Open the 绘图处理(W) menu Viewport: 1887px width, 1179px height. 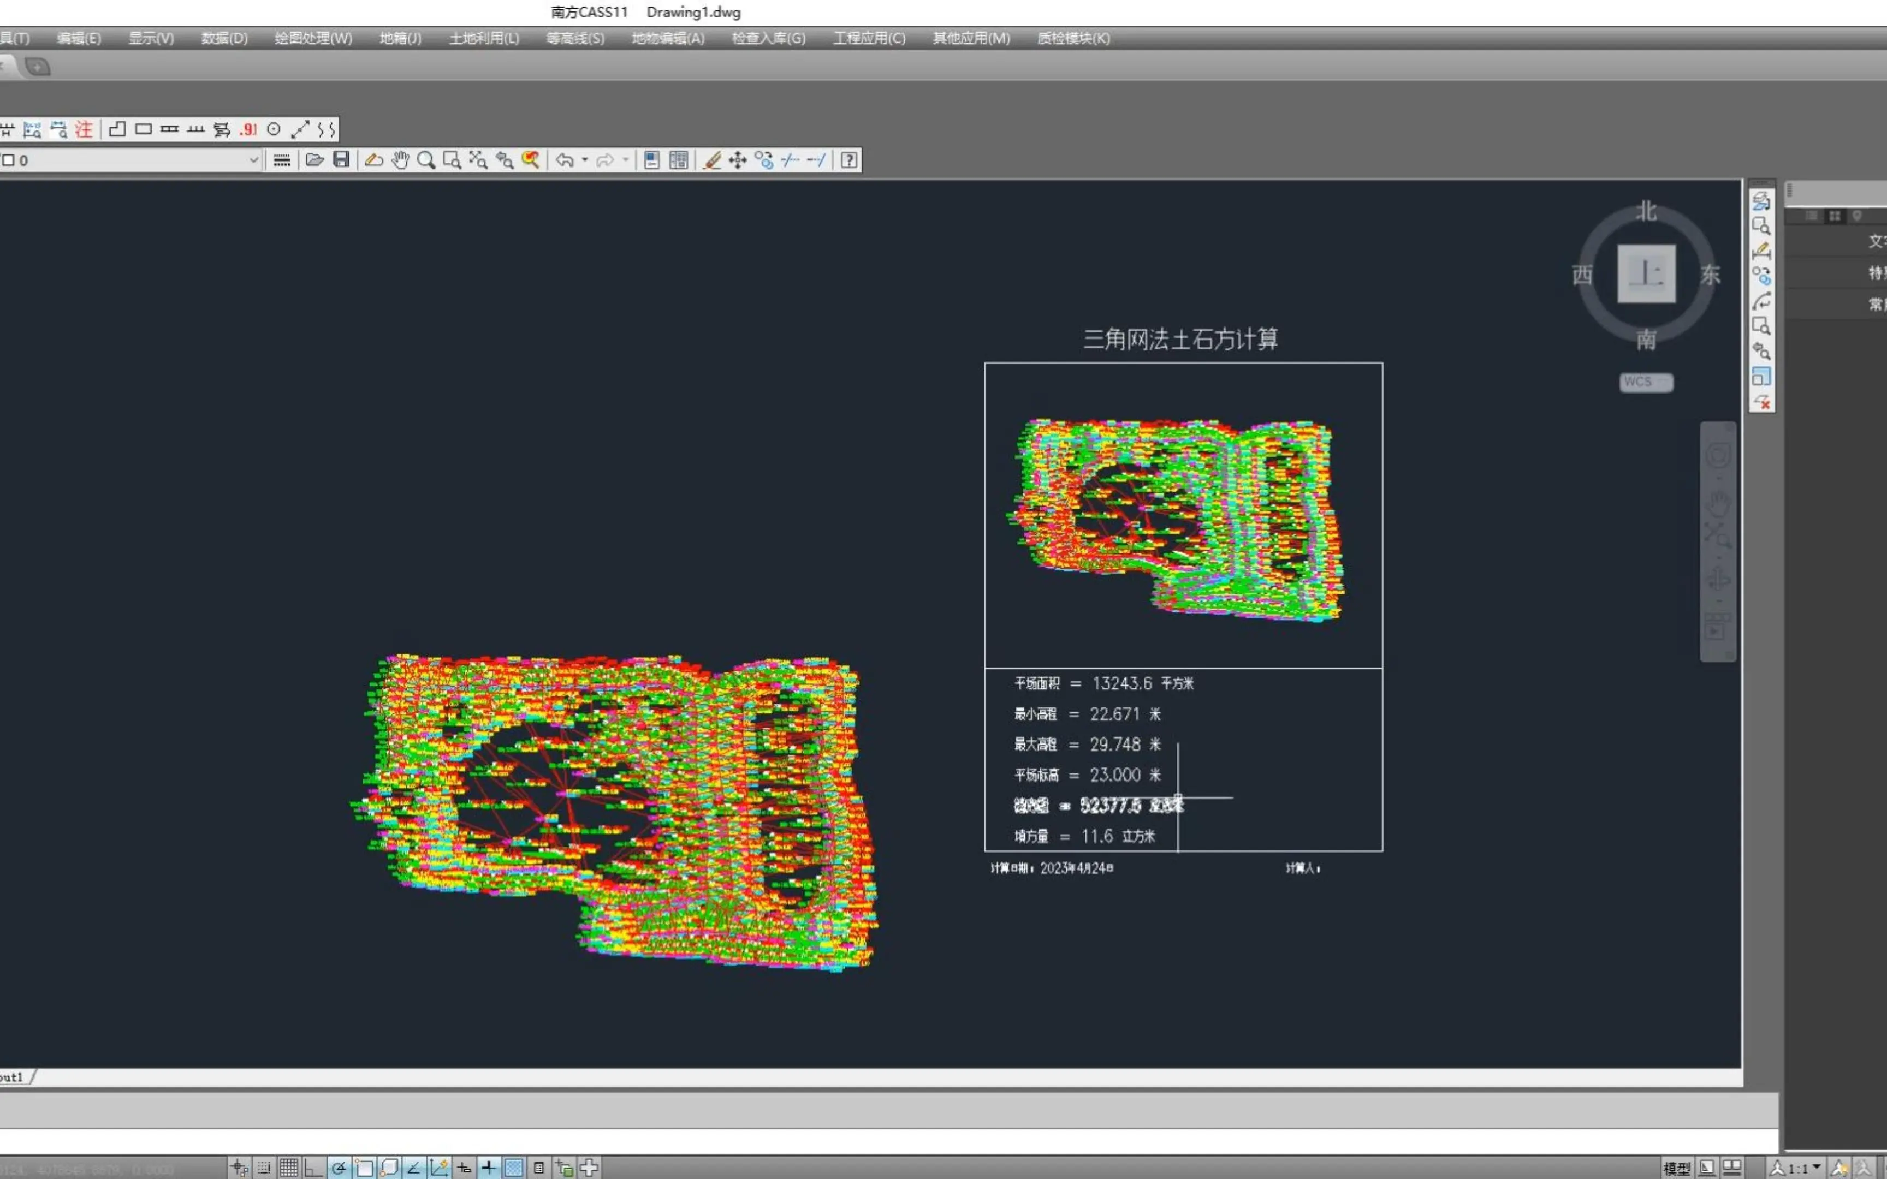click(x=313, y=38)
